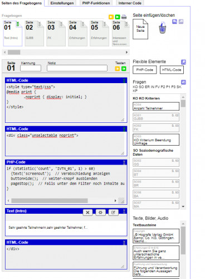205x279 pixels.
Task: Select page 01 Text (Intro) thumbnail
Action: pos(12,33)
